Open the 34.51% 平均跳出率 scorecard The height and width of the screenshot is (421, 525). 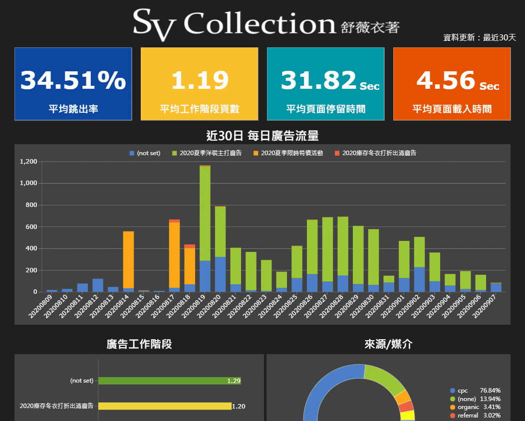(x=73, y=84)
